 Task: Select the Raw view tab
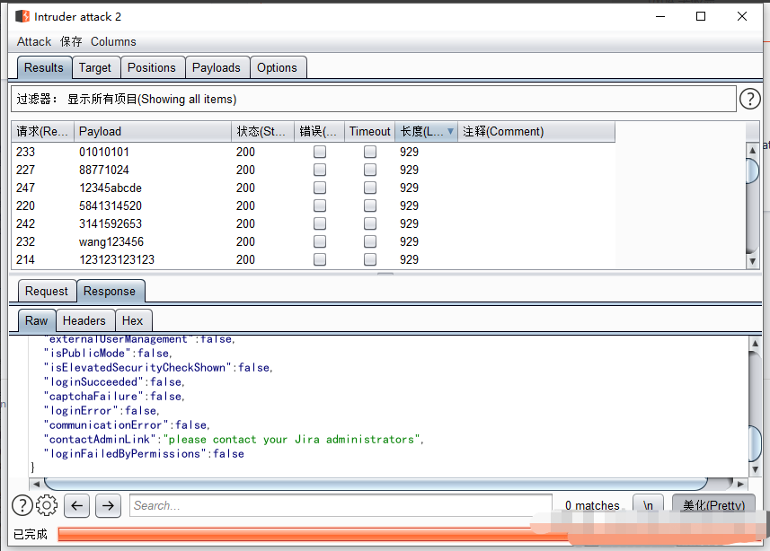(36, 320)
